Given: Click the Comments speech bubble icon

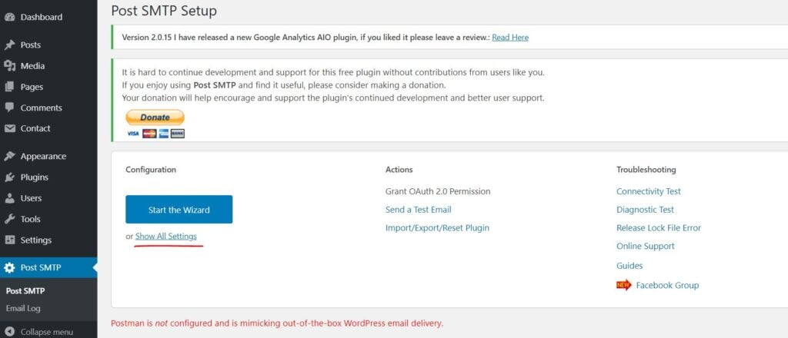Looking at the screenshot, I should 9,108.
